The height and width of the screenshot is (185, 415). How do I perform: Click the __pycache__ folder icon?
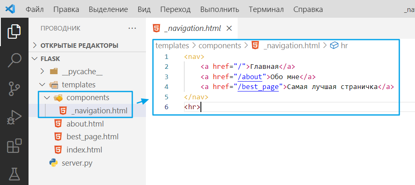[53, 71]
